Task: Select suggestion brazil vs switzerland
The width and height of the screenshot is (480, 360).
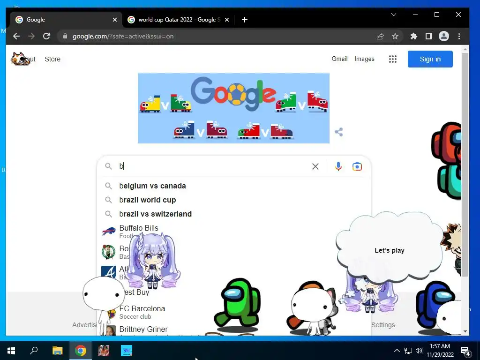Action: click(x=234, y=214)
